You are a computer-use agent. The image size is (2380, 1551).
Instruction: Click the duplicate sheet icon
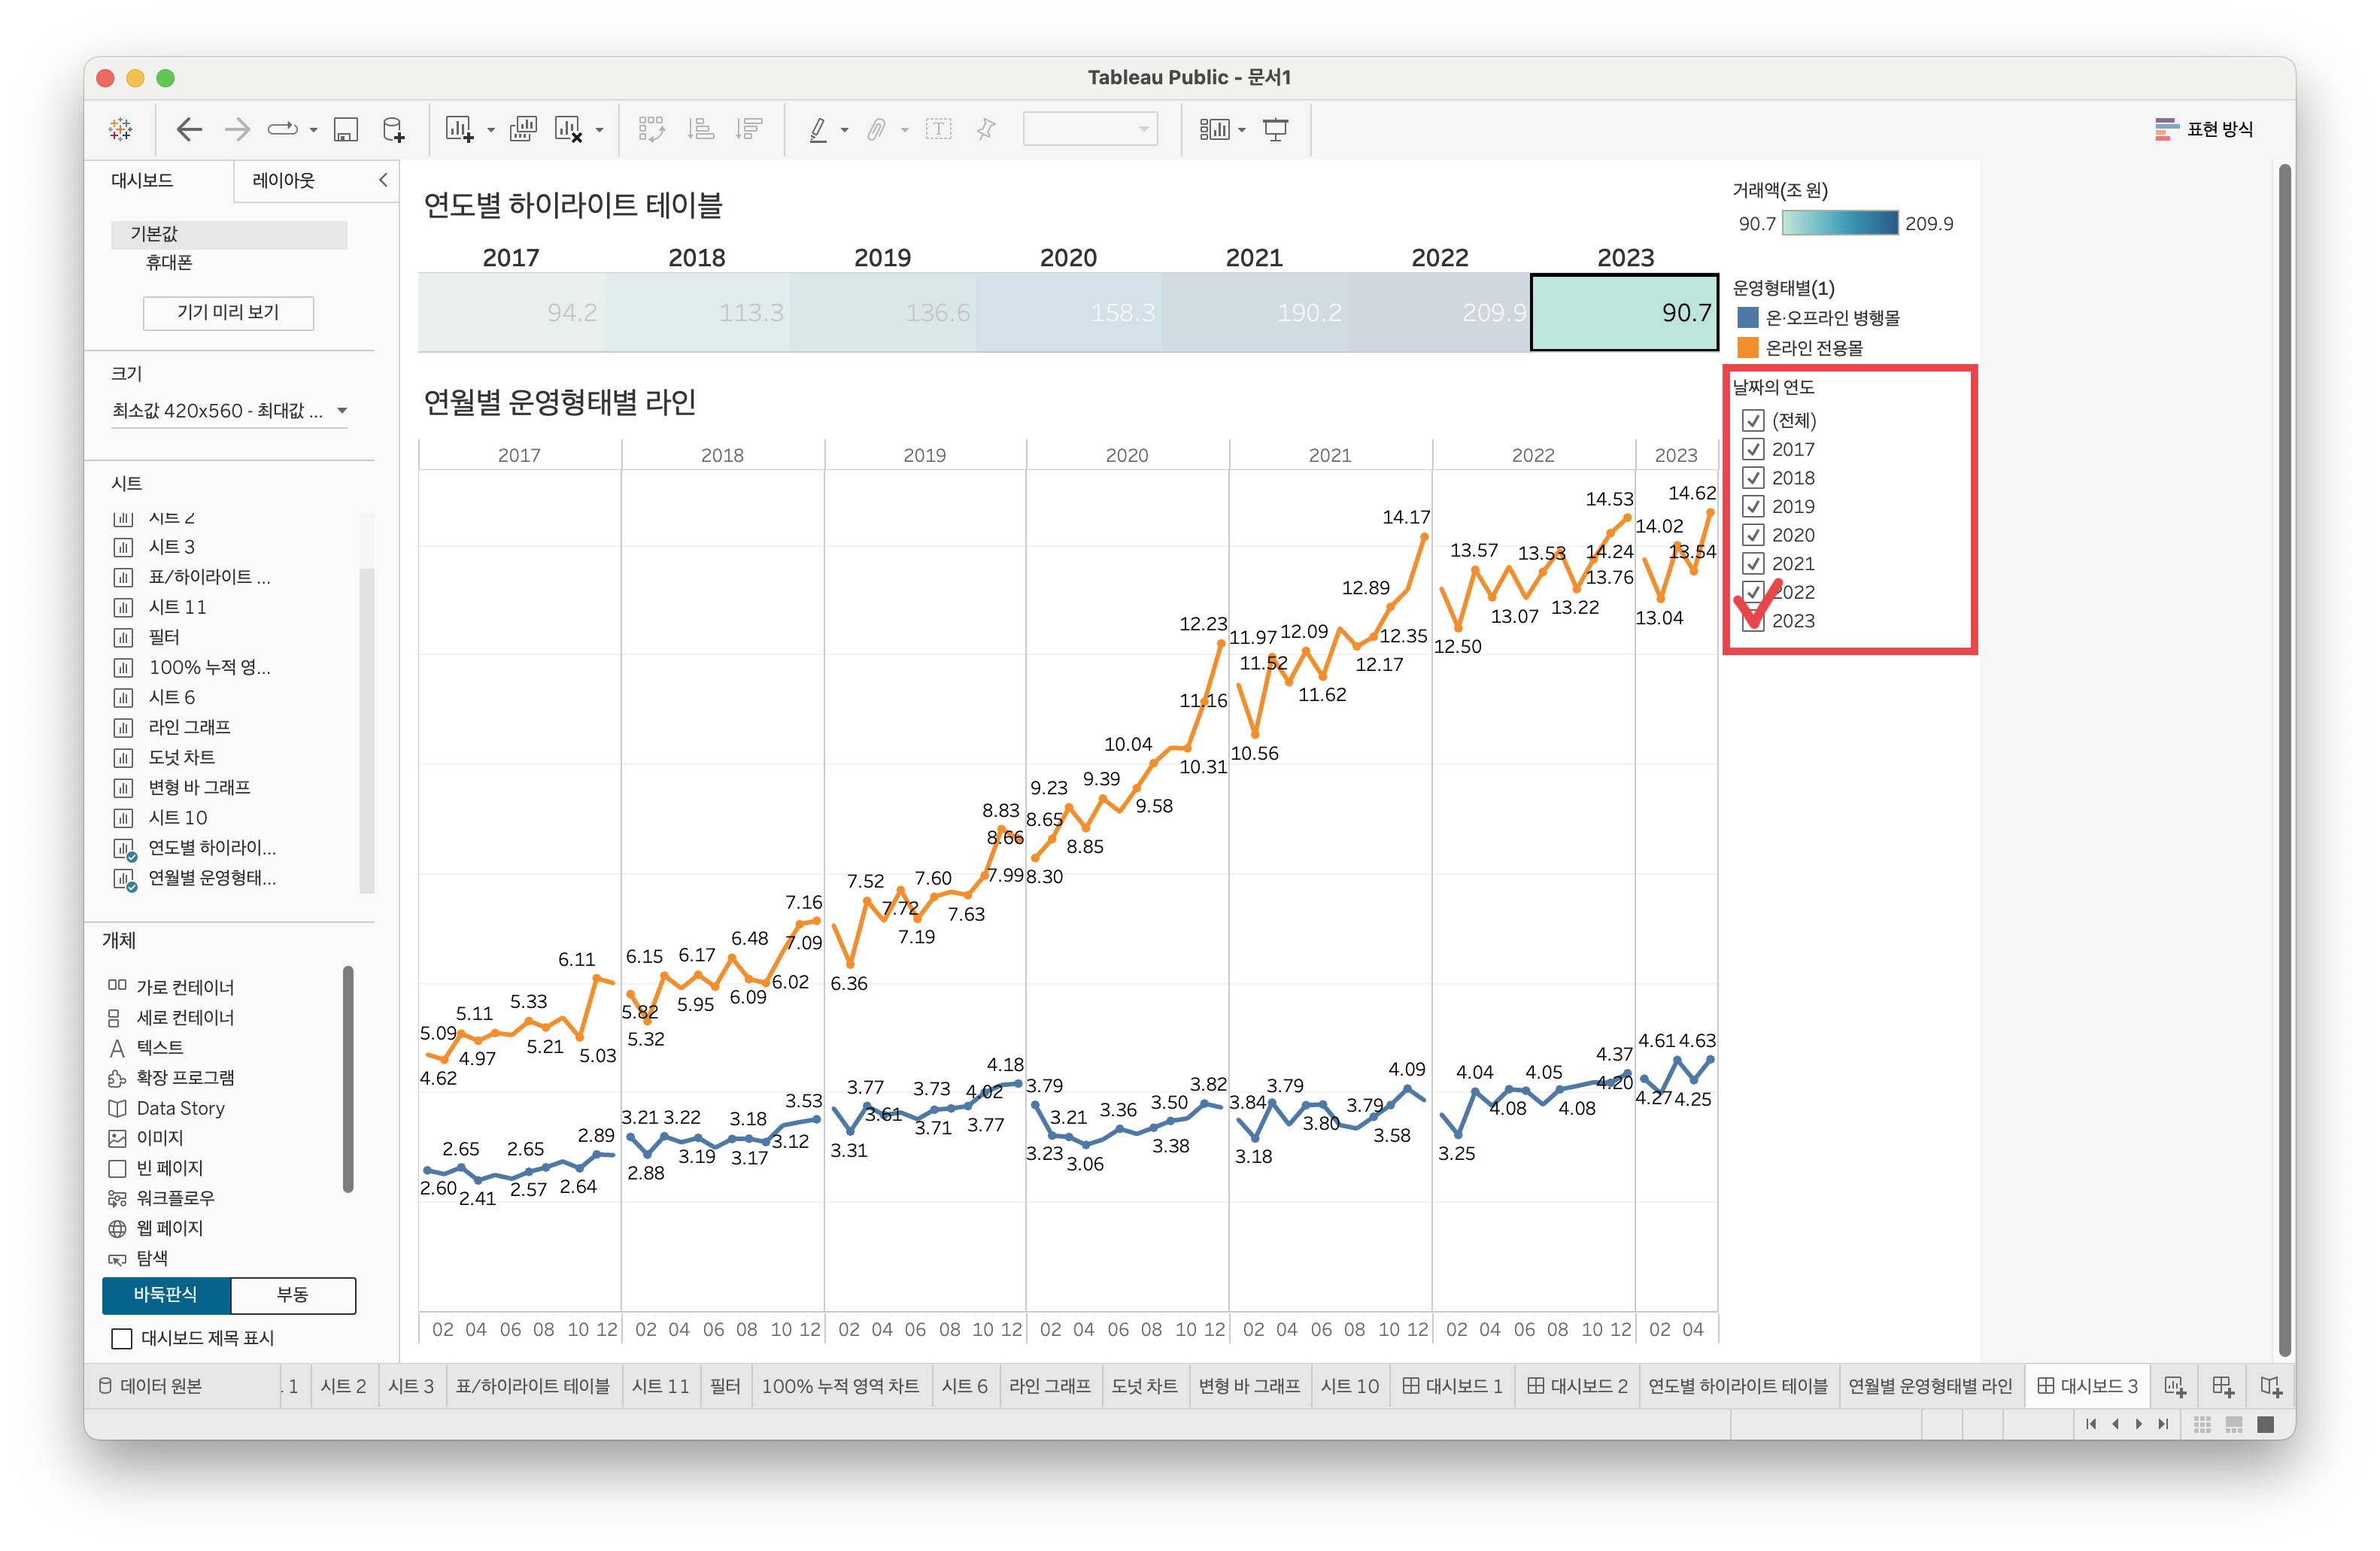point(523,129)
